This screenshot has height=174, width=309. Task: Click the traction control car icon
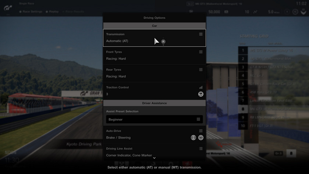pyautogui.click(x=201, y=94)
